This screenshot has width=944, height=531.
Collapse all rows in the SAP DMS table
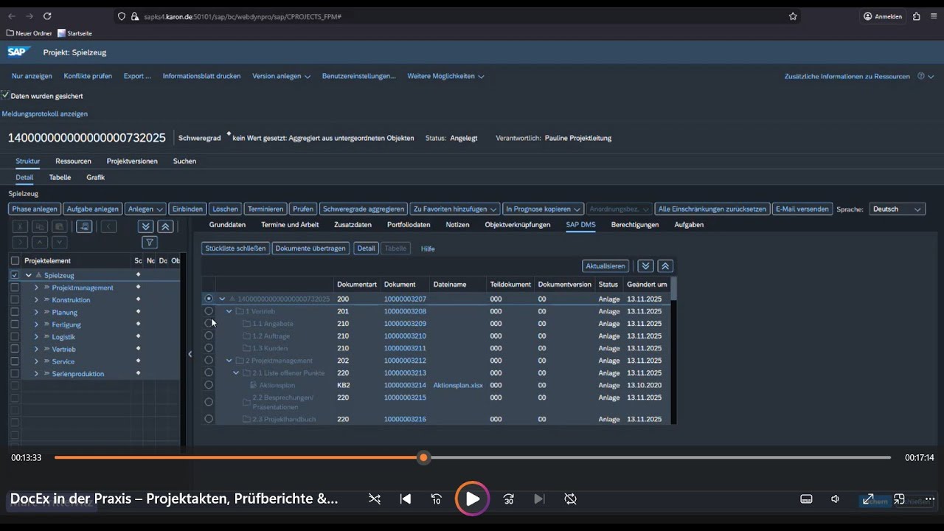point(664,266)
